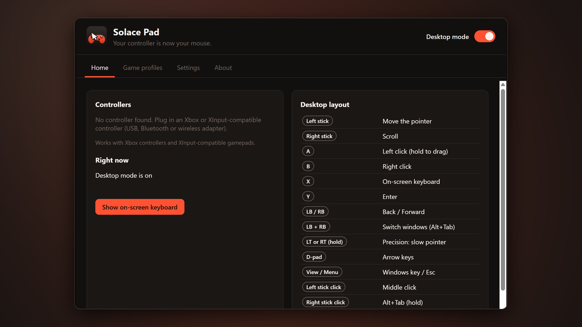Click the LT or RT (hold) badge

pyautogui.click(x=324, y=242)
